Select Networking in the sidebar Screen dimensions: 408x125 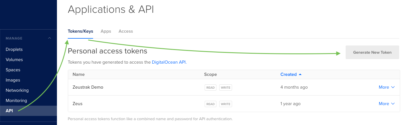pyautogui.click(x=17, y=90)
